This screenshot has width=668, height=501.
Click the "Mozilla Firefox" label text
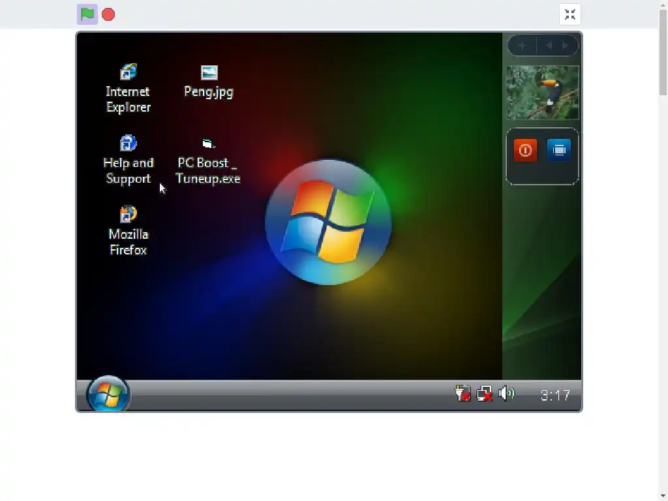tap(129, 242)
